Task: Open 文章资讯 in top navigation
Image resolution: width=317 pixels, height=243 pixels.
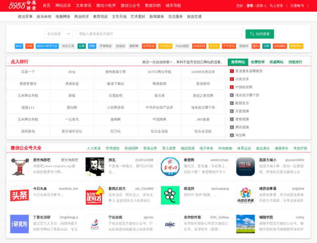Action: [83, 5]
